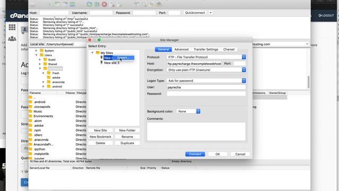Screen dimensions: 339x191
Task: Click Cancel in Site Manager
Action: coord(240,154)
